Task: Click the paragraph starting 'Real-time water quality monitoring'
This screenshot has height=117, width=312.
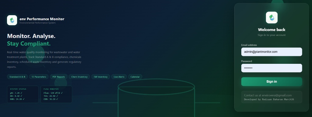Action: click(44, 60)
